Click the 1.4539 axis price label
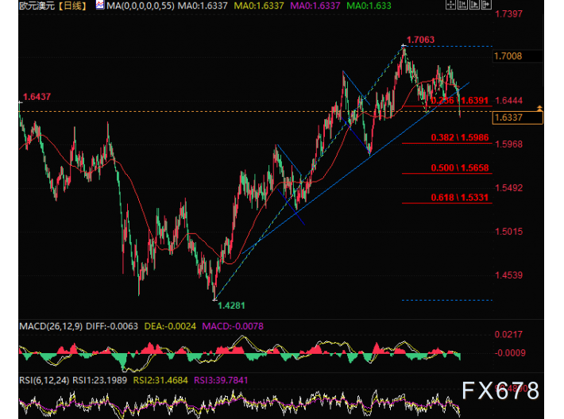This screenshot has width=564, height=419. [x=508, y=275]
